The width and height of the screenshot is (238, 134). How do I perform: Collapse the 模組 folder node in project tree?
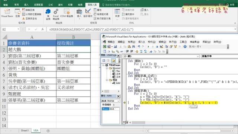point(107,80)
